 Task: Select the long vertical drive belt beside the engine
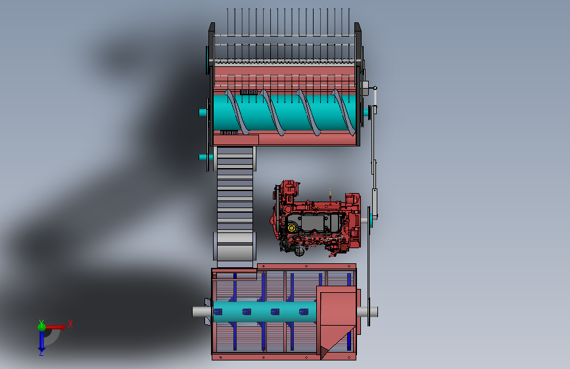click(x=369, y=267)
